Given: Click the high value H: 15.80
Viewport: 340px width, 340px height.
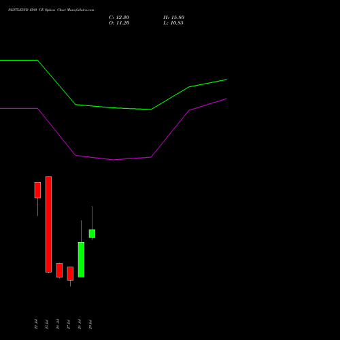Looking at the screenshot, I should pos(173,18).
